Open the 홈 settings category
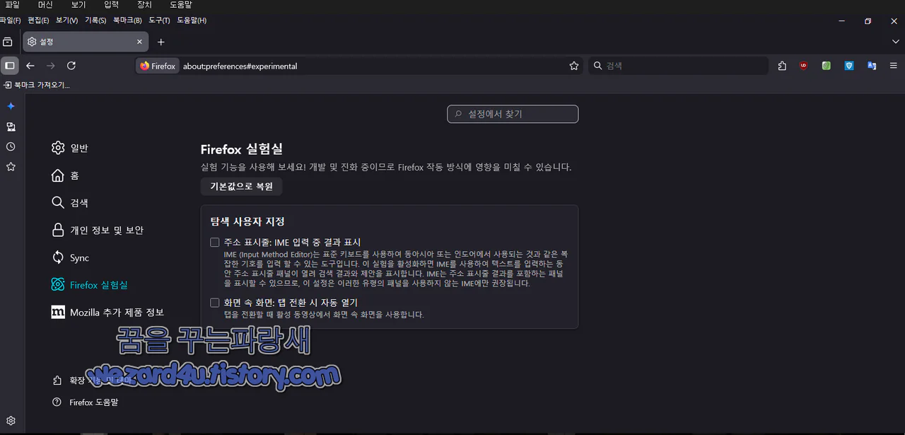 pyautogui.click(x=65, y=175)
